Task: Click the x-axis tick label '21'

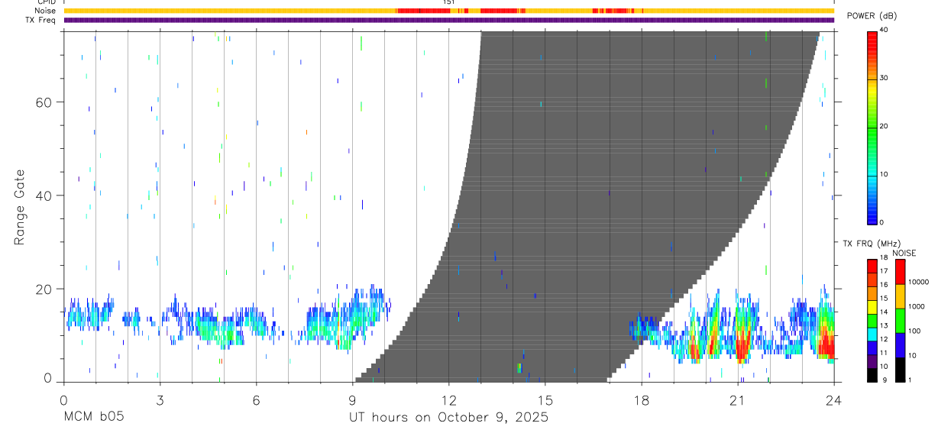Action: [737, 399]
